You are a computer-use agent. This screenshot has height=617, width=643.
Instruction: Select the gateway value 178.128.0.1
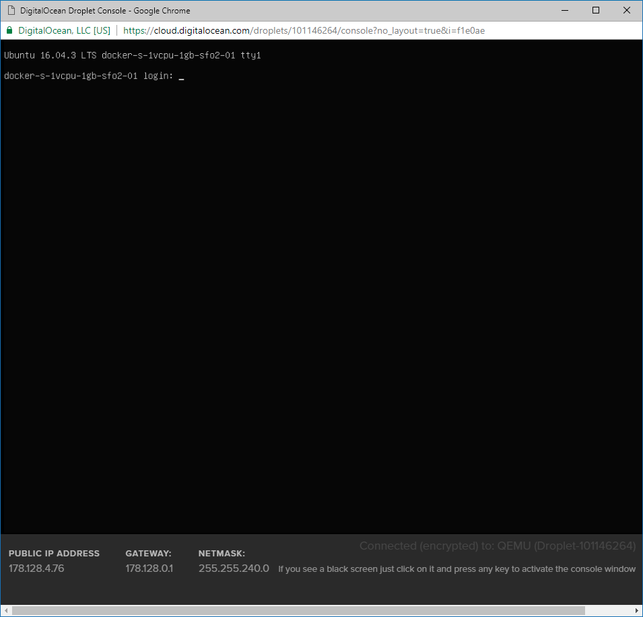point(149,569)
